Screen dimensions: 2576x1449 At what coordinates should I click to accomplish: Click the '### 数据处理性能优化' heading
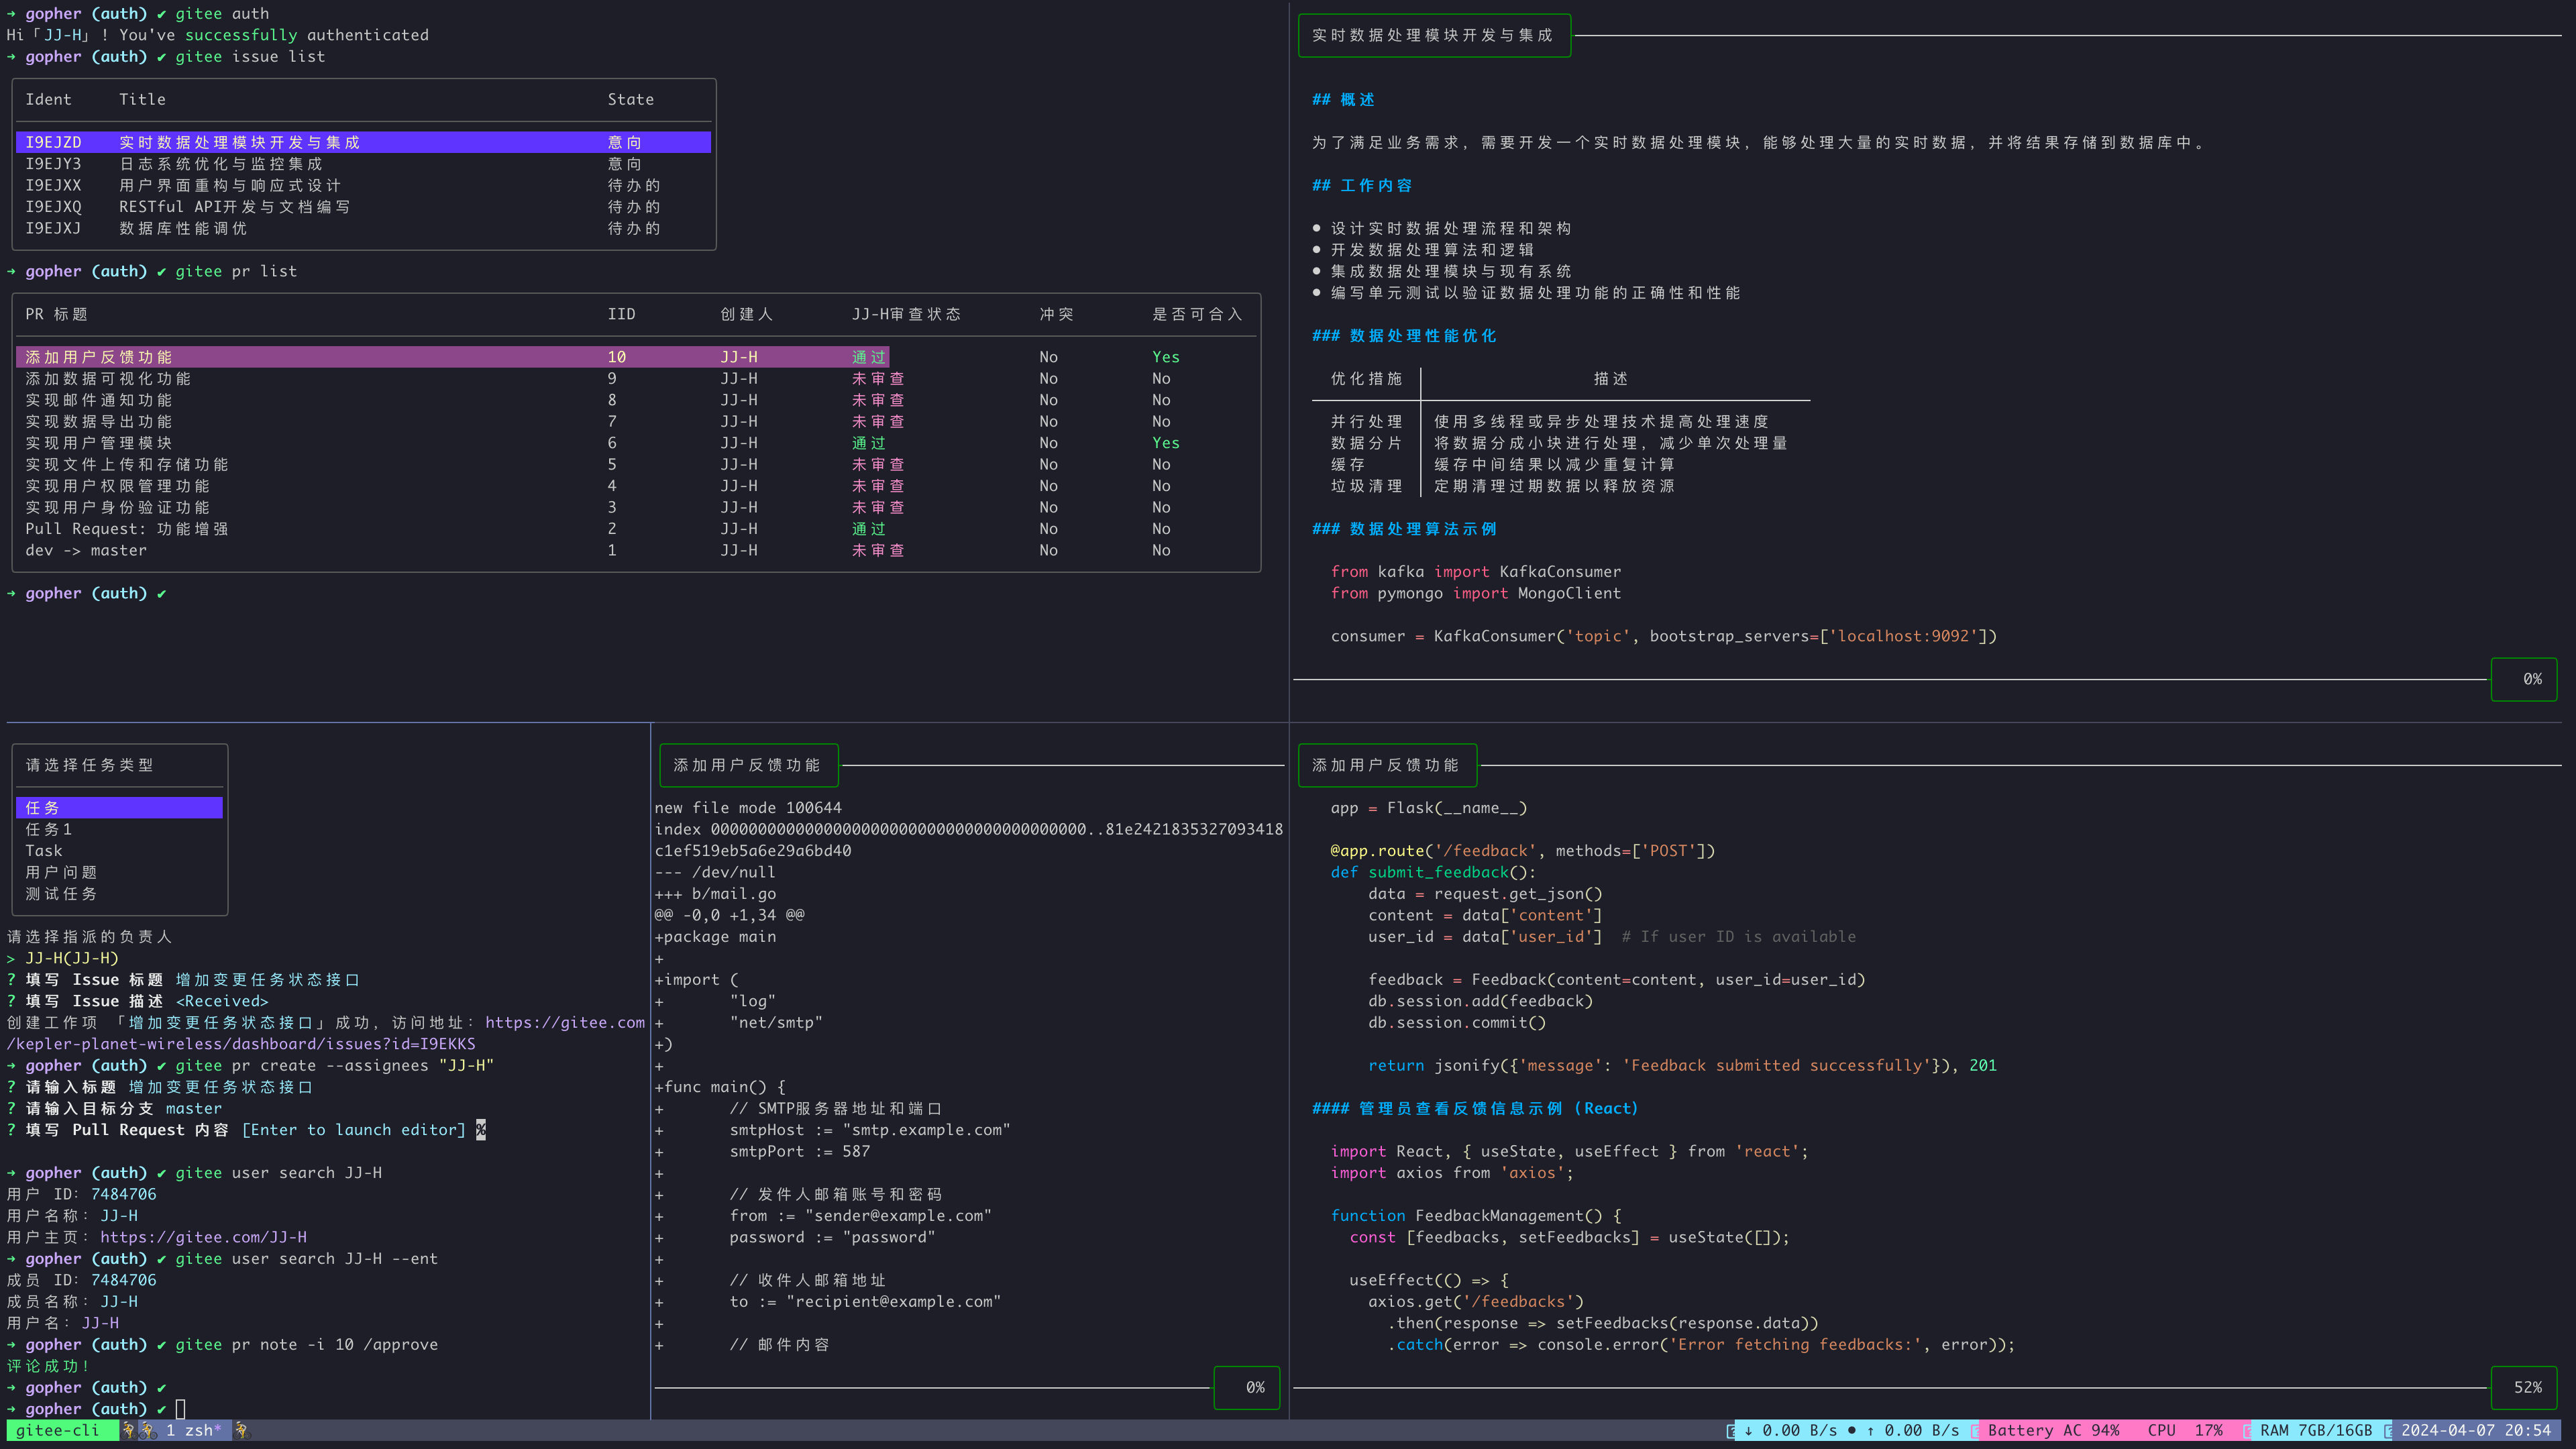tap(1404, 336)
